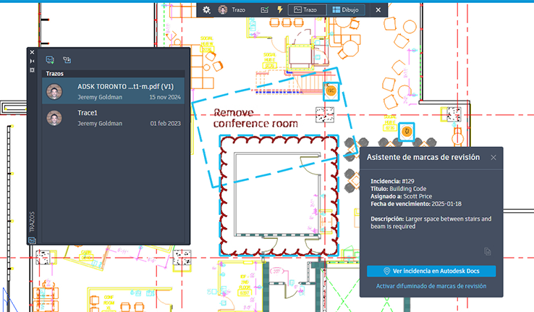The height and width of the screenshot is (312, 534).
Task: Copy the issue description with copy icon
Action: click(x=488, y=252)
